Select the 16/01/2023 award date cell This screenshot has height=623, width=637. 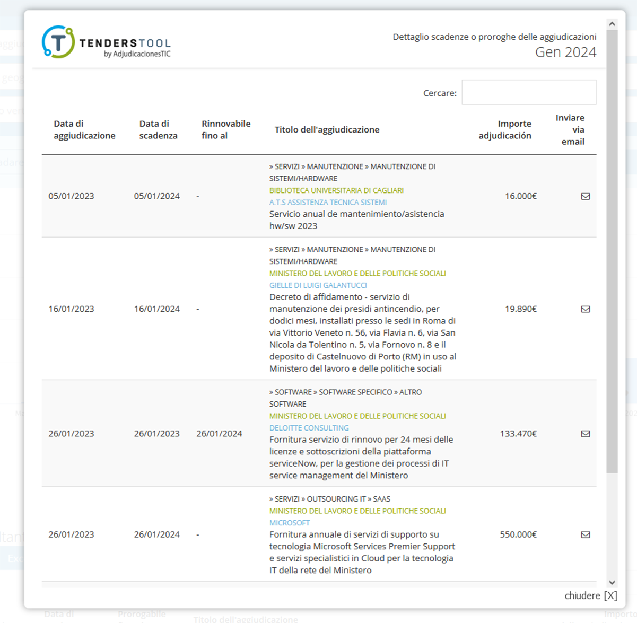click(71, 309)
